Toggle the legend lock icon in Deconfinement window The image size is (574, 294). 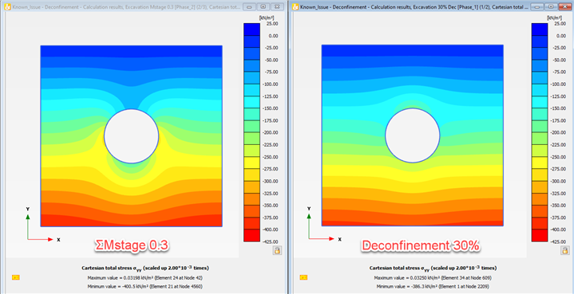(x=565, y=250)
